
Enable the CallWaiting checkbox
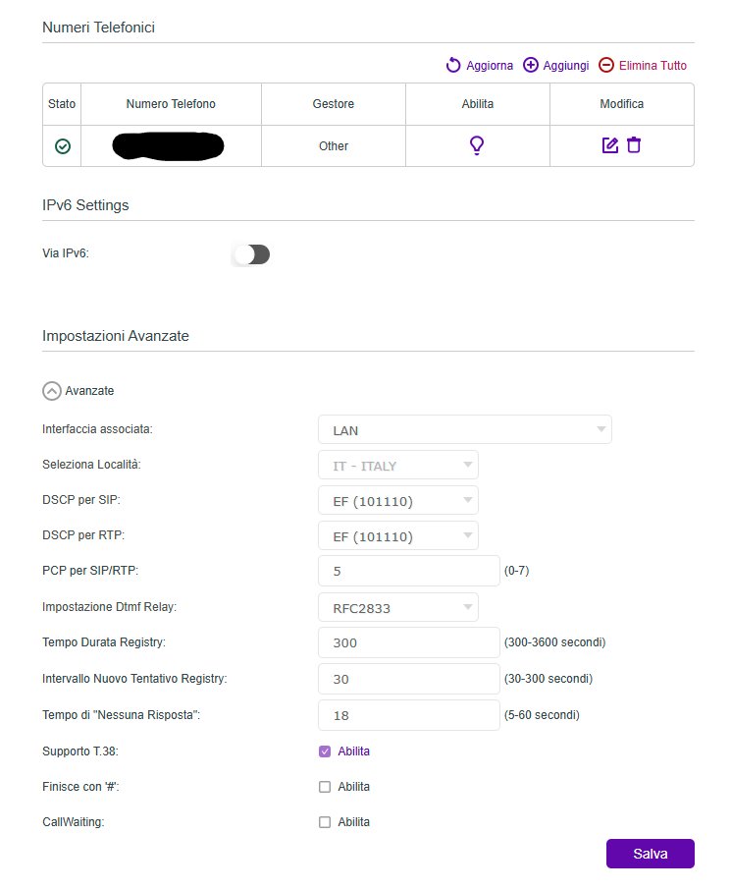(325, 822)
